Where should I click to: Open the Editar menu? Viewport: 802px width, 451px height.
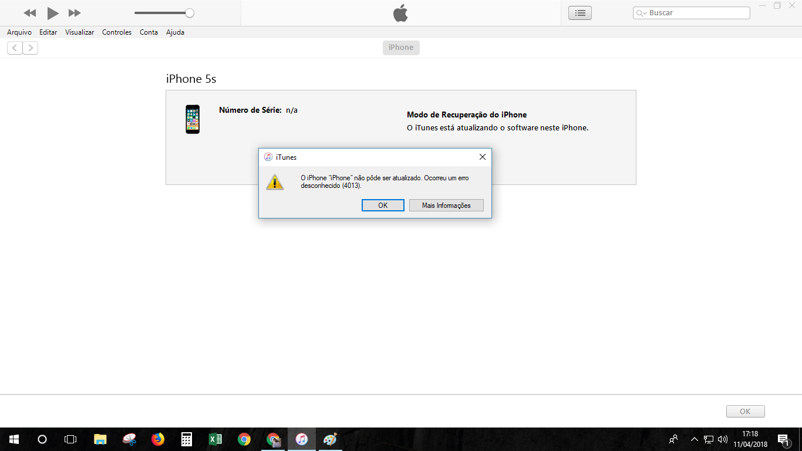tap(48, 32)
